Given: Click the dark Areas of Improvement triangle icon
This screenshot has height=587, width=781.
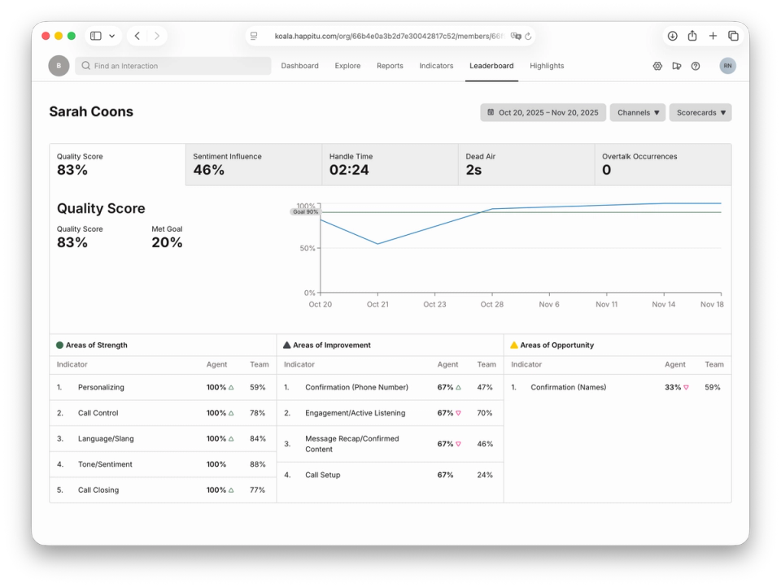Looking at the screenshot, I should (287, 345).
